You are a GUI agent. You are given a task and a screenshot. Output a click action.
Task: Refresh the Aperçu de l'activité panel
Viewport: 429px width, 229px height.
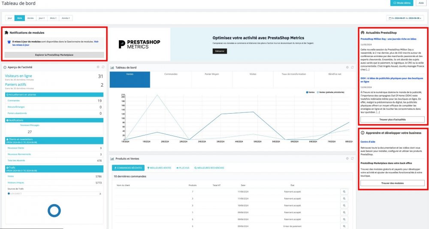tap(103, 67)
